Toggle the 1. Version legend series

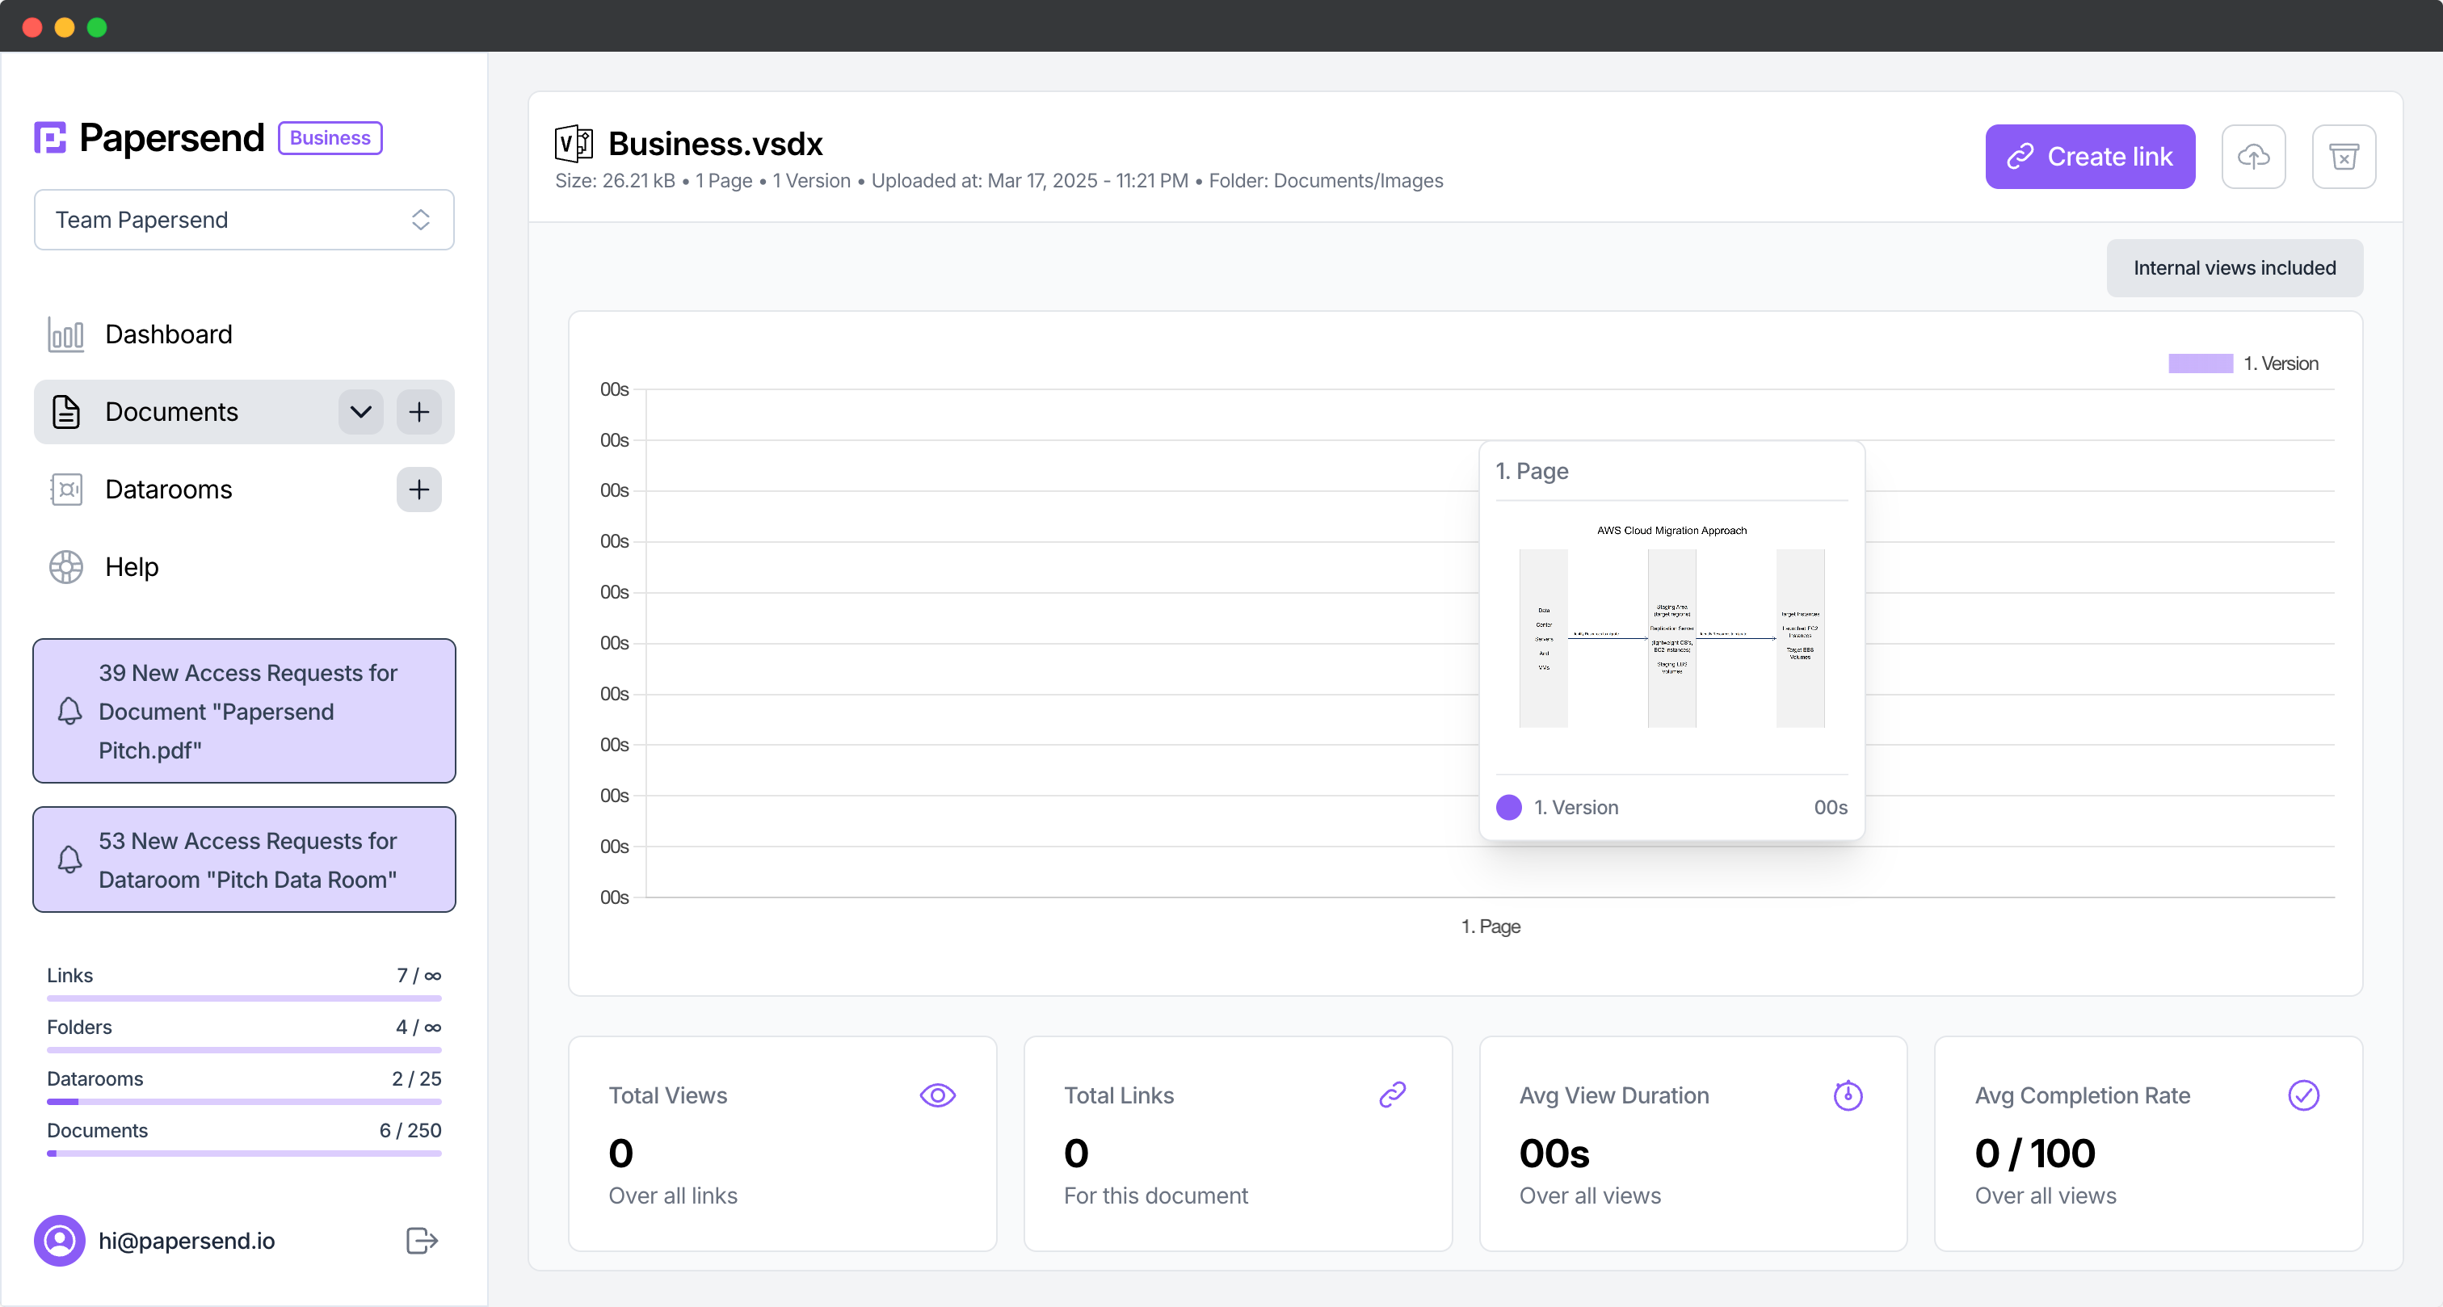[x=2243, y=364]
